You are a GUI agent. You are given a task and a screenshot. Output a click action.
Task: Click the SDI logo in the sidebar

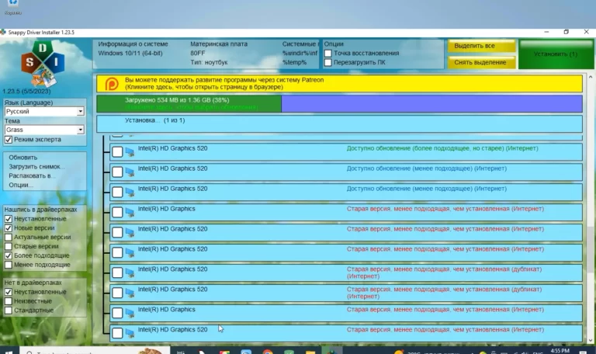coord(43,63)
